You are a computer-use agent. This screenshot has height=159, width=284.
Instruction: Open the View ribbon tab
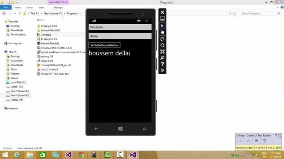point(41,8)
